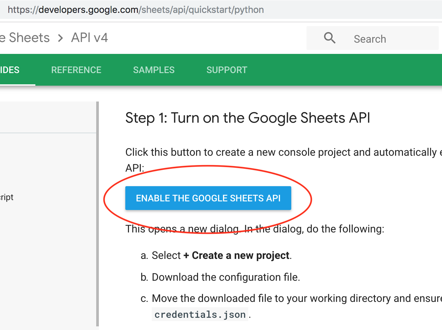Click the breadcrumb chevron arrow after Sheets
Image resolution: width=442 pixels, height=330 pixels.
(60, 38)
